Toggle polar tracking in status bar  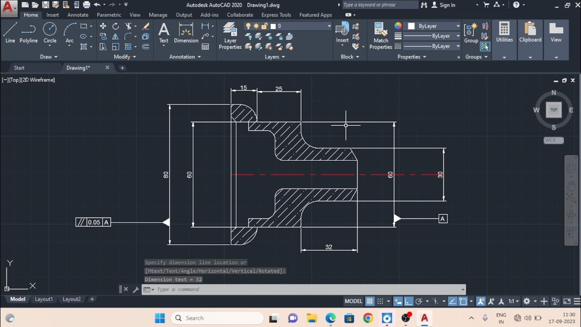point(419,301)
